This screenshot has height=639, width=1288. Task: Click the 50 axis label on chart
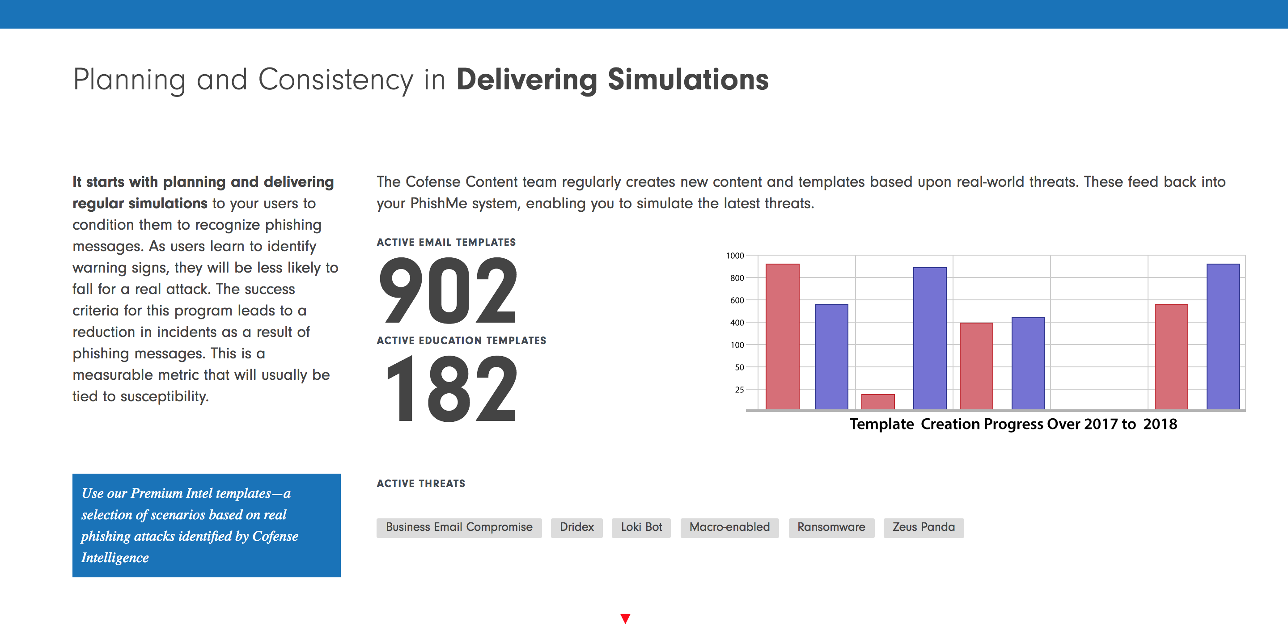click(x=739, y=367)
